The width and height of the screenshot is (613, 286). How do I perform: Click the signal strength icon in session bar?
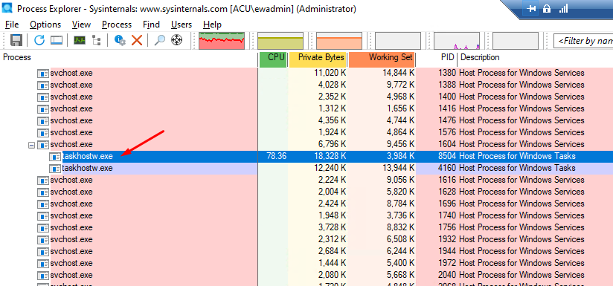pos(563,9)
